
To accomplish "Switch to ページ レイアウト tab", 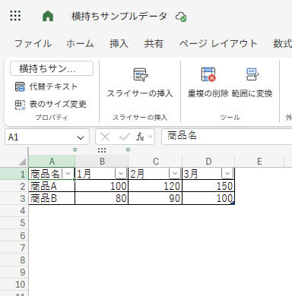I will 218,43.
